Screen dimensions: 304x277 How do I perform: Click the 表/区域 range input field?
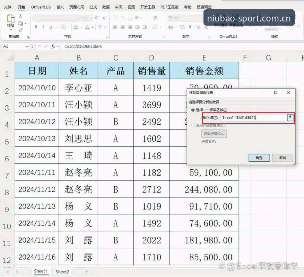(x=254, y=117)
